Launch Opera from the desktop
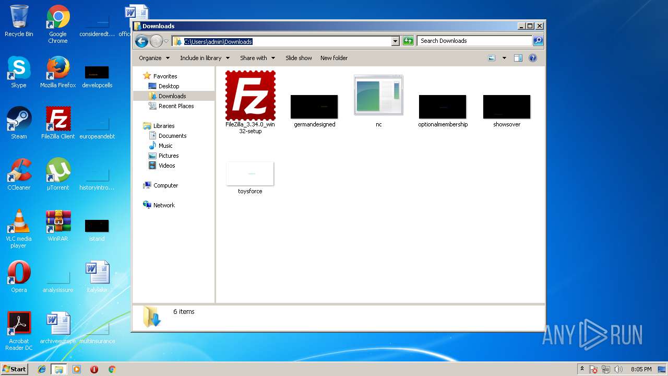Image resolution: width=668 pixels, height=376 pixels. [19, 277]
